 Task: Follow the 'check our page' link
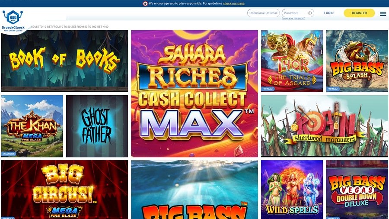234,3
